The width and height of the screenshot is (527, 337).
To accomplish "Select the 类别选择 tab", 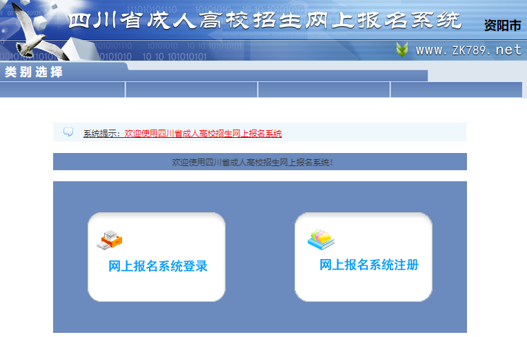I will [34, 72].
